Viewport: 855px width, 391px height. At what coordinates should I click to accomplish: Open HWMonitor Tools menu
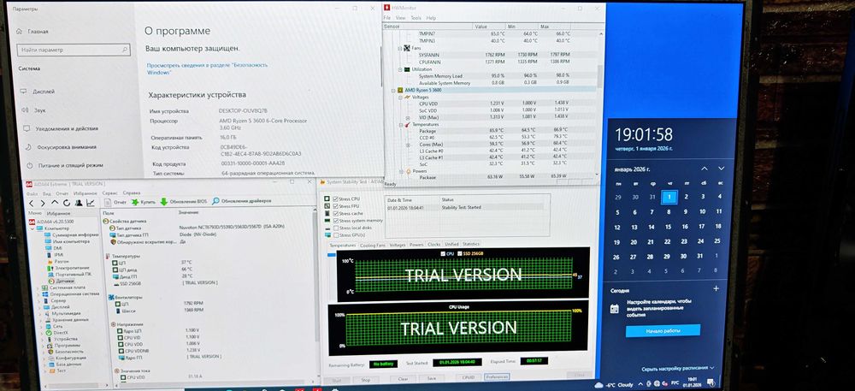coord(416,18)
